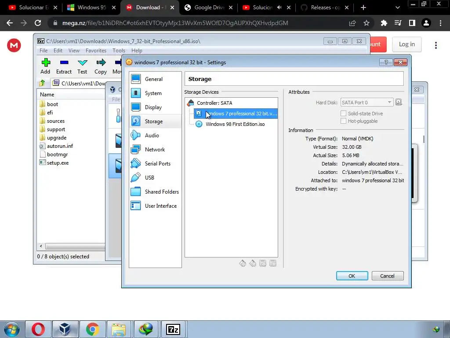
Task: Click the remove controller icon below storage tree
Action: click(x=253, y=263)
